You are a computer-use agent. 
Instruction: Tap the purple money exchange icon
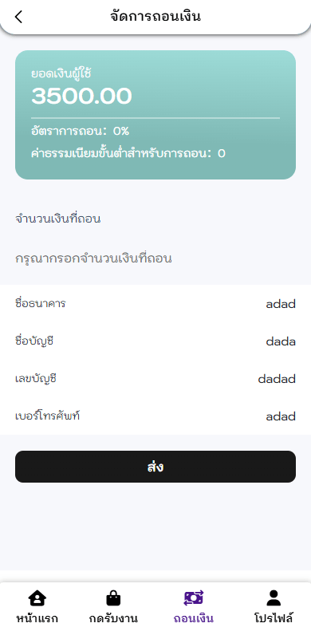pos(194,598)
